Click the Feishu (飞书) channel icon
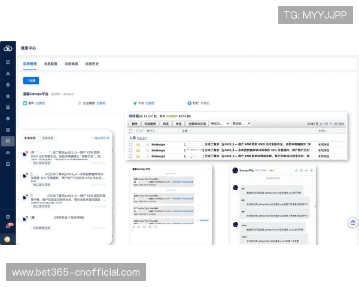This screenshot has height=287, width=359. 135,103
